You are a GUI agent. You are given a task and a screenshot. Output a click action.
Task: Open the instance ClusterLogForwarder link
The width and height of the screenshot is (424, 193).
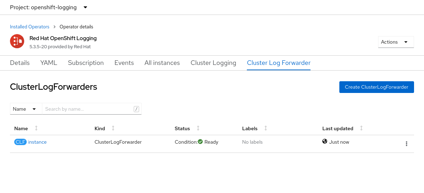point(37,142)
